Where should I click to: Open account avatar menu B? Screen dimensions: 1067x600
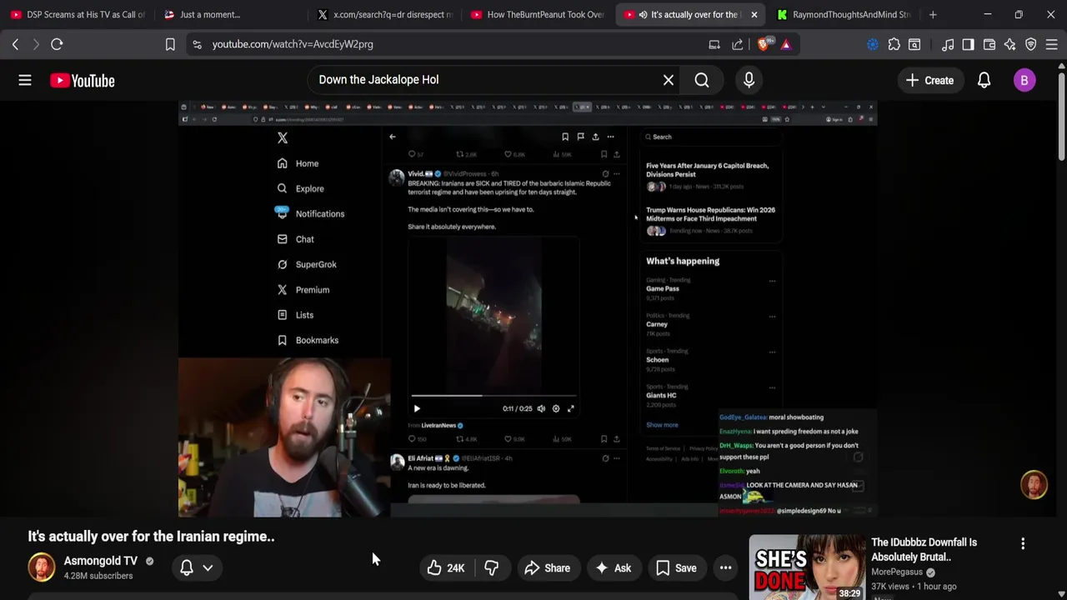click(x=1024, y=80)
